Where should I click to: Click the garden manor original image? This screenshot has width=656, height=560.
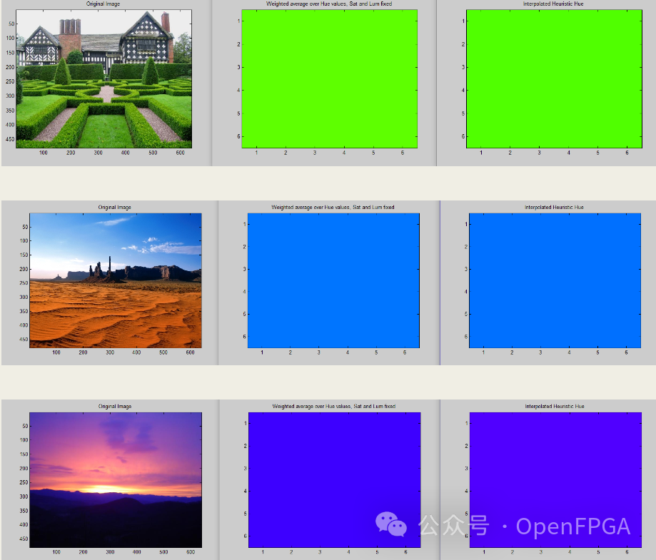pos(104,78)
